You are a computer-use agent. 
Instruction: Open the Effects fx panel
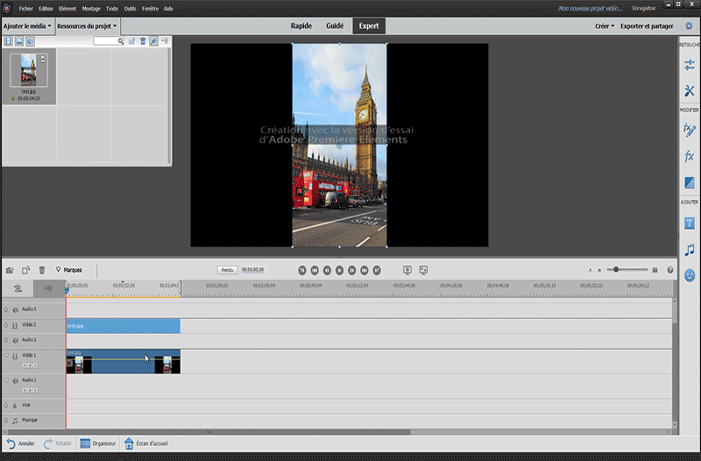689,156
